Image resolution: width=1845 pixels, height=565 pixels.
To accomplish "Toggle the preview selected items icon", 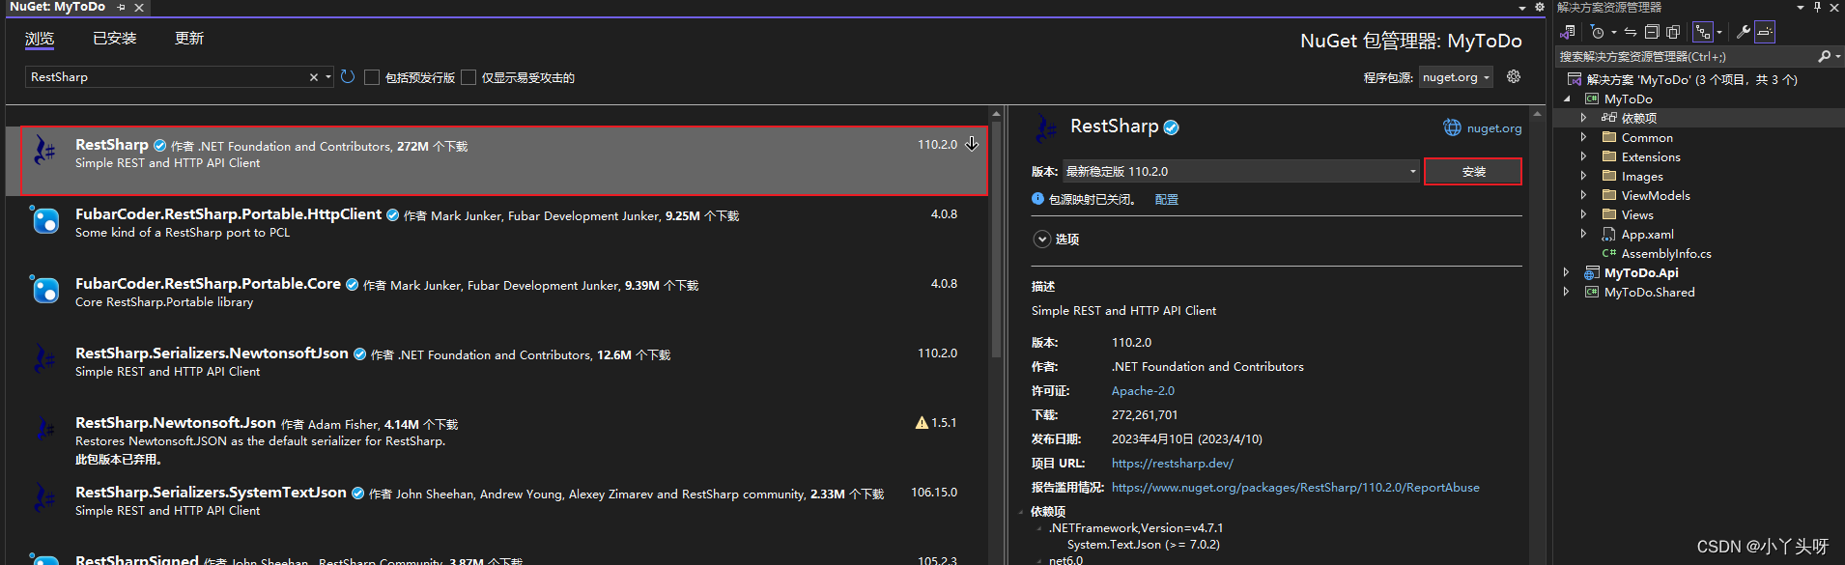I will point(1765,32).
